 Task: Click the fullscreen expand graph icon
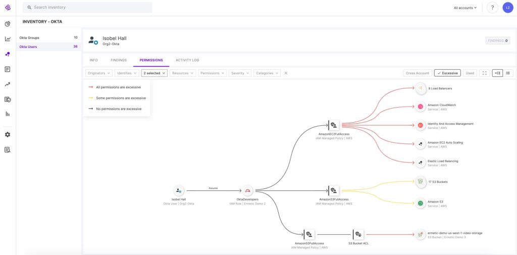[x=484, y=73]
